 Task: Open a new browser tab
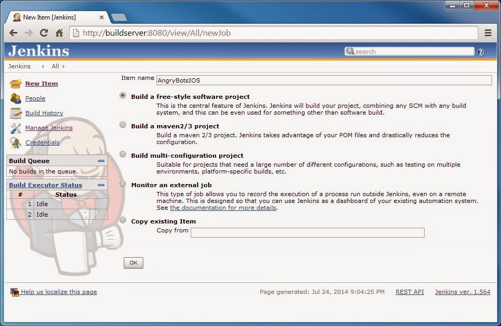click(x=119, y=17)
